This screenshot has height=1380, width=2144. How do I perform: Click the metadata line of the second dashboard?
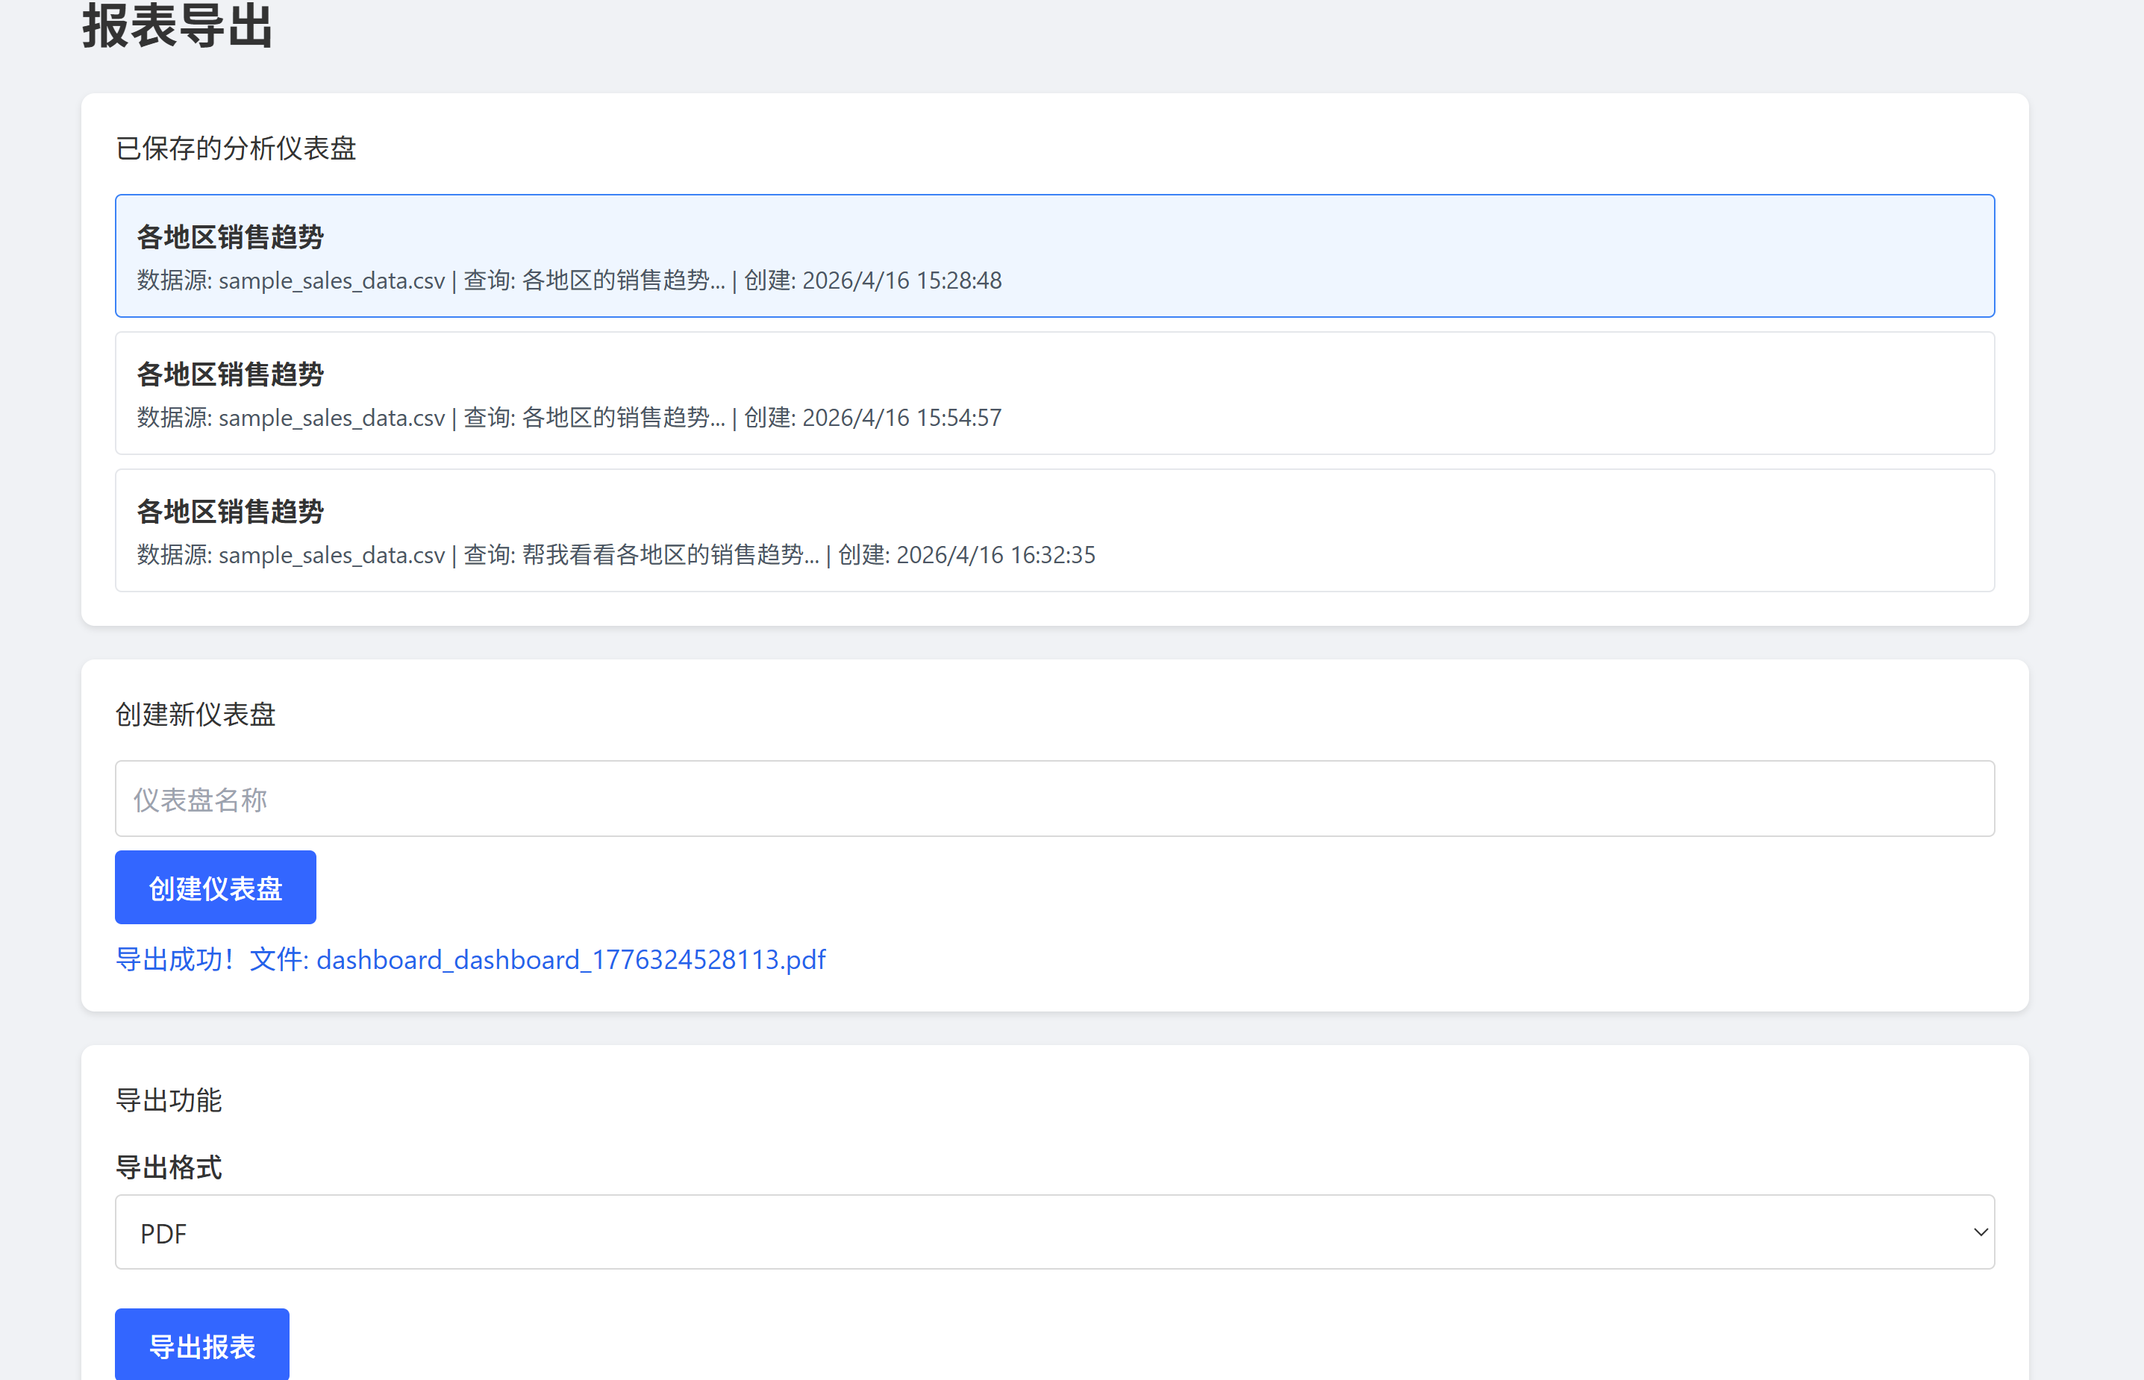(569, 418)
